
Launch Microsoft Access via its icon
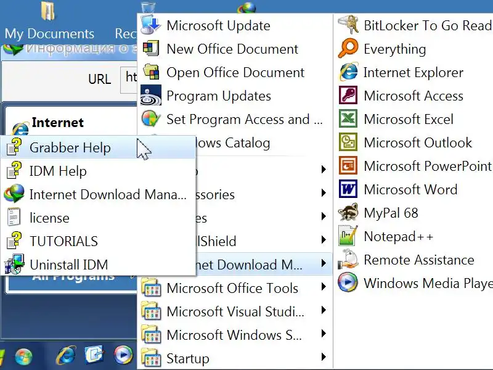click(x=348, y=96)
